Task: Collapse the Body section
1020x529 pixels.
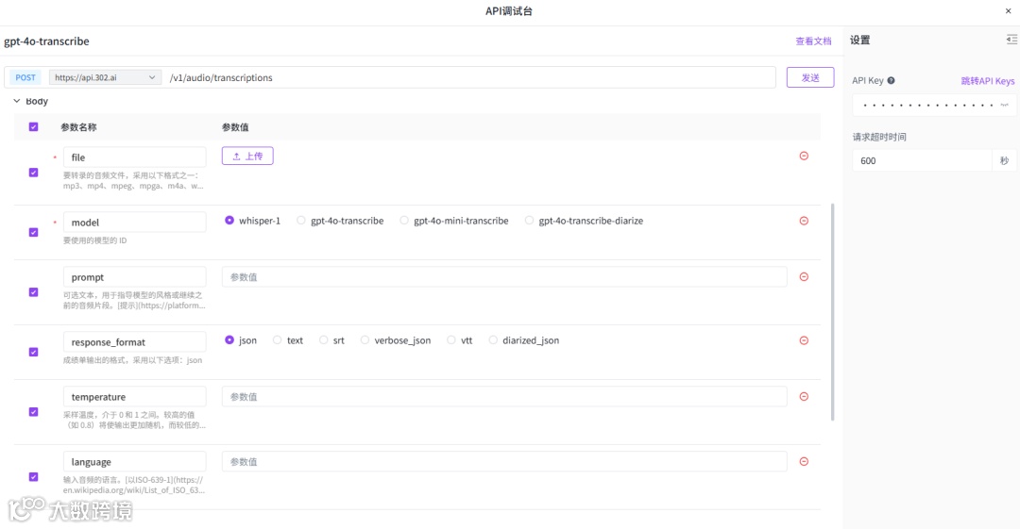Action: point(17,102)
